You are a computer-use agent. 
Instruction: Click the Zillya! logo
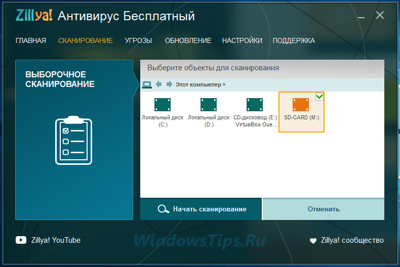[34, 15]
